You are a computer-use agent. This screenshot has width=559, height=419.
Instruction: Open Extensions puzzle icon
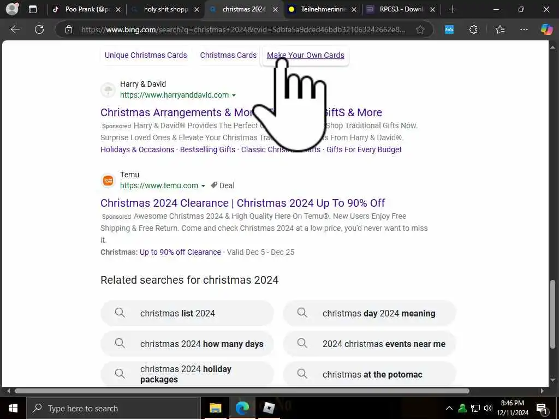click(473, 29)
